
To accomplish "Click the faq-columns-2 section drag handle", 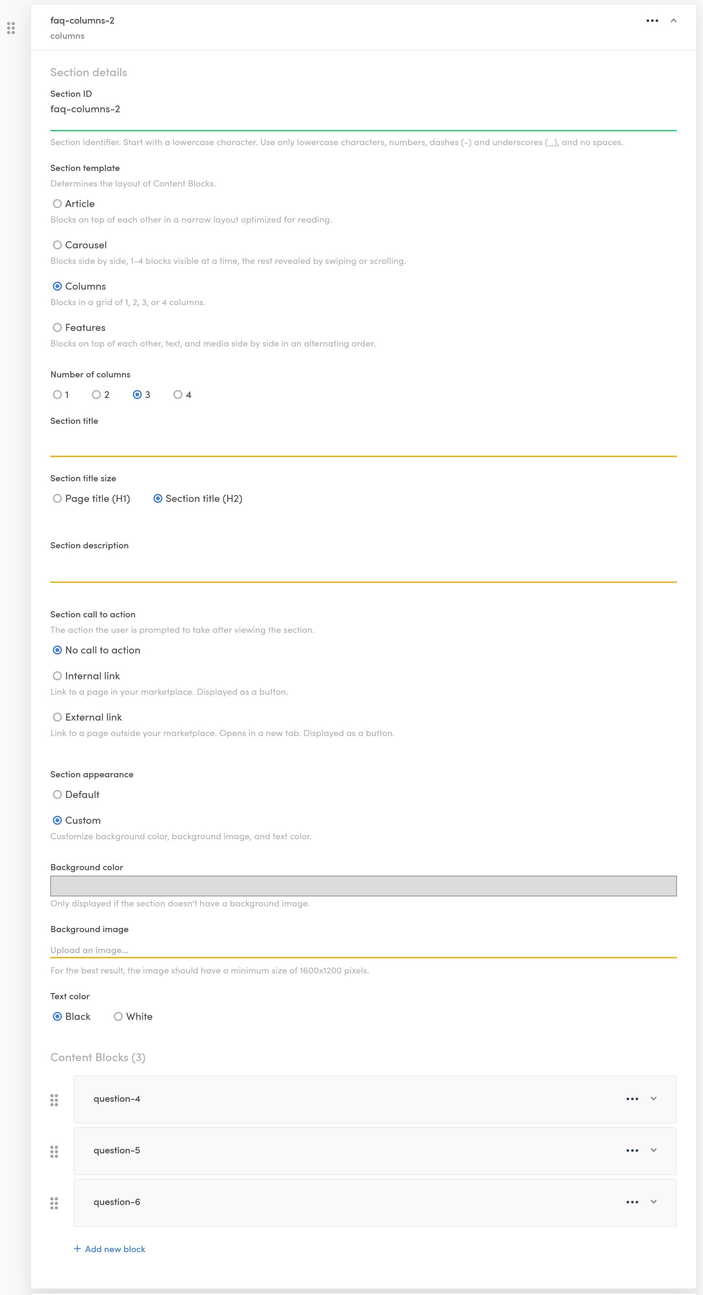I will (11, 28).
